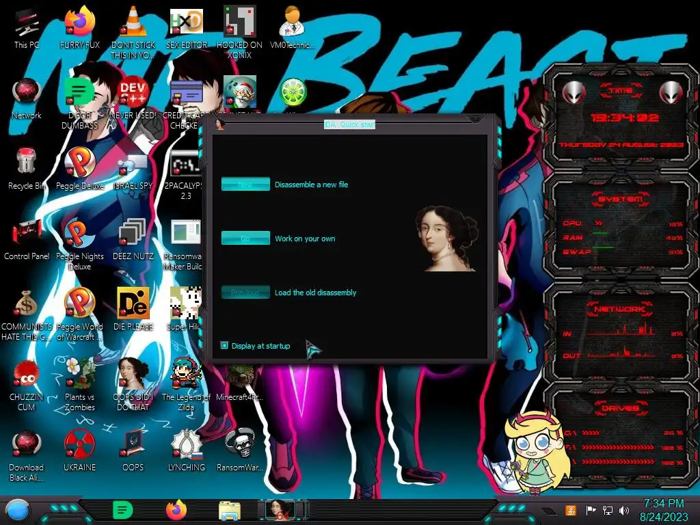
Task: Click the IDA icon in the dialog title bar
Action: coord(219,124)
